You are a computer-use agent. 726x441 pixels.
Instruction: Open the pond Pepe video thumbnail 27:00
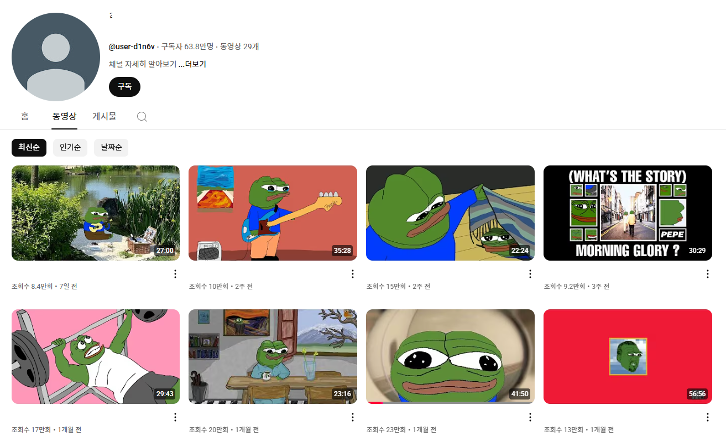[96, 213]
